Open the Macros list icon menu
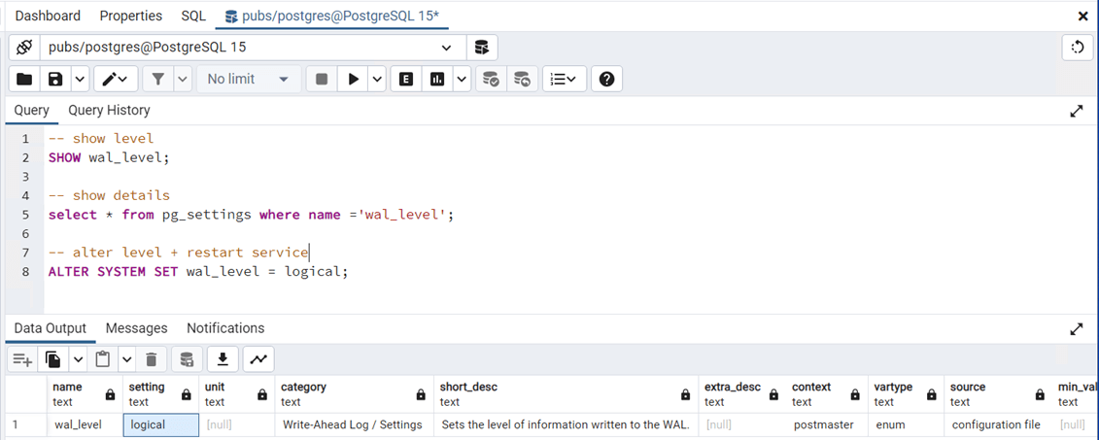The height and width of the screenshot is (440, 1099). [x=565, y=80]
